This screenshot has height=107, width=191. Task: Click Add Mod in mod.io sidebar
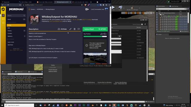[x=10, y=45]
